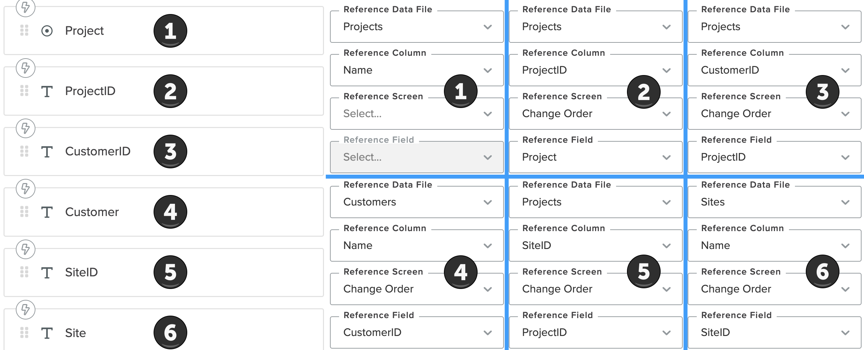Open the Reference Field dropdown showing CustomerID
The height and width of the screenshot is (350, 864).
pos(417,332)
